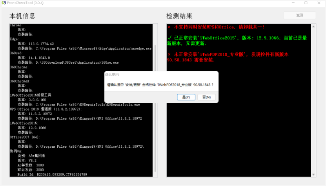Select the A8并发数 3000 line
The width and height of the screenshot is (326, 186).
click(31, 165)
